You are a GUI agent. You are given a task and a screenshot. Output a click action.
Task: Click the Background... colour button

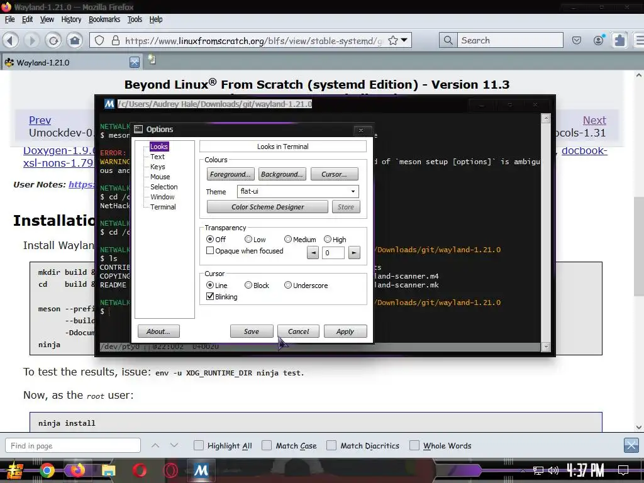[282, 174]
